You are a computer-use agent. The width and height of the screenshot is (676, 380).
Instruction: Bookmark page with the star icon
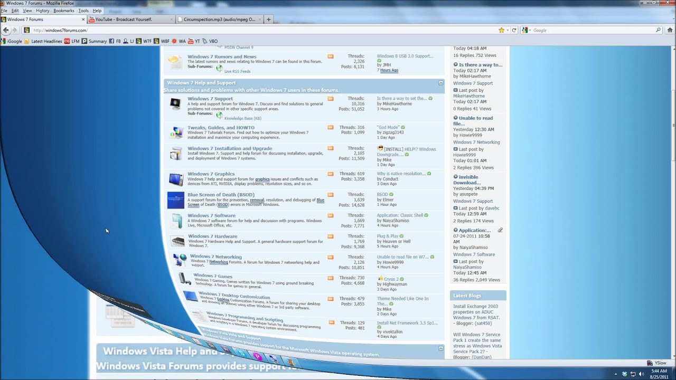[501, 30]
